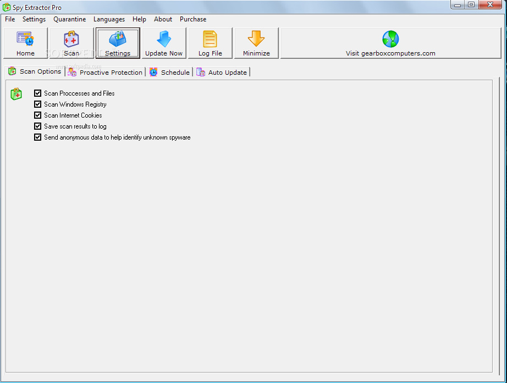
Task: Open the Home toolbar button
Action: tap(25, 43)
